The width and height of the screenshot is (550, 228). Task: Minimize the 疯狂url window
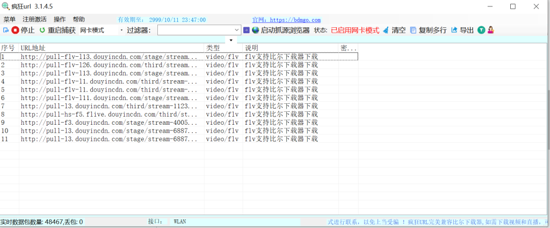coord(489,6)
